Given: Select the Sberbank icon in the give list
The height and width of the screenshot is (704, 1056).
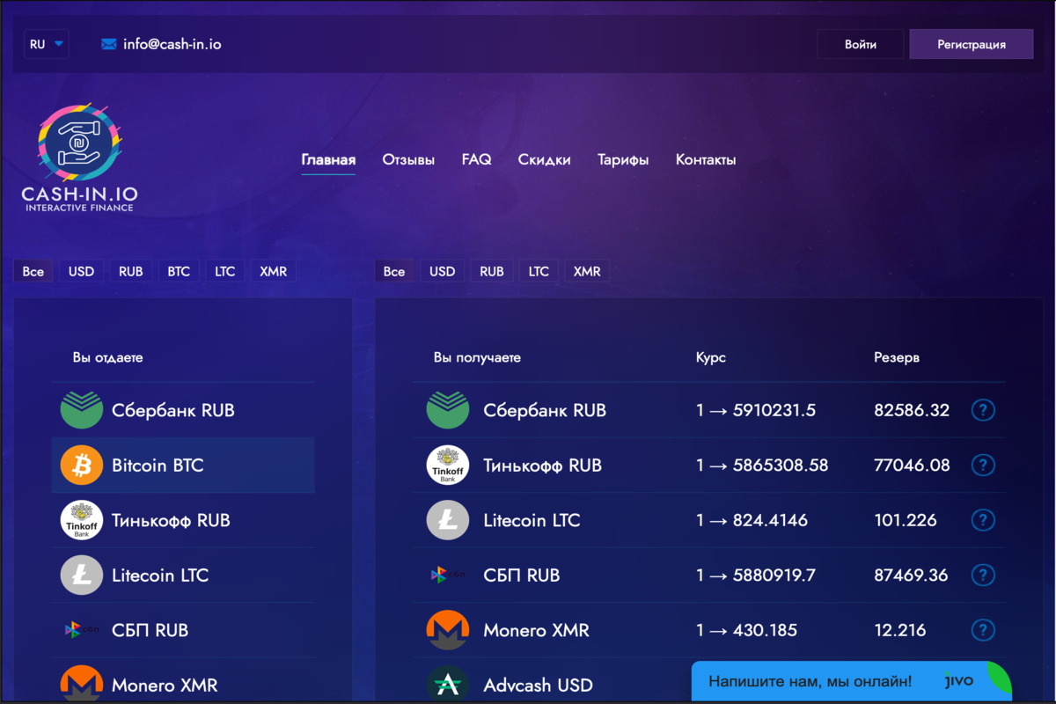Looking at the screenshot, I should point(82,410).
